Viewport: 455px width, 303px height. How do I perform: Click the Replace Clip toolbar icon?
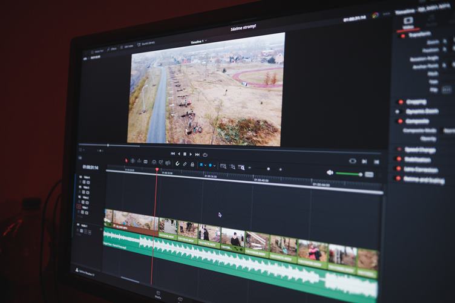point(168,163)
